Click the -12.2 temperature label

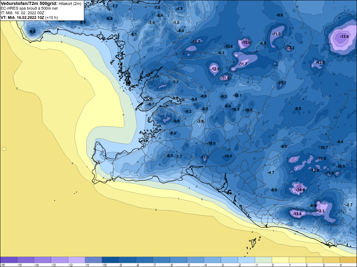[290, 48]
